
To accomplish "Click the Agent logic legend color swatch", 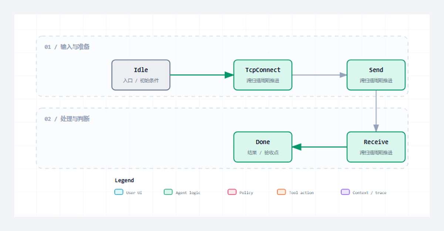I will (168, 192).
